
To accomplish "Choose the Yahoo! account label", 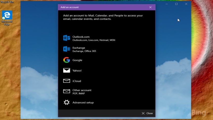I will tap(77, 71).
